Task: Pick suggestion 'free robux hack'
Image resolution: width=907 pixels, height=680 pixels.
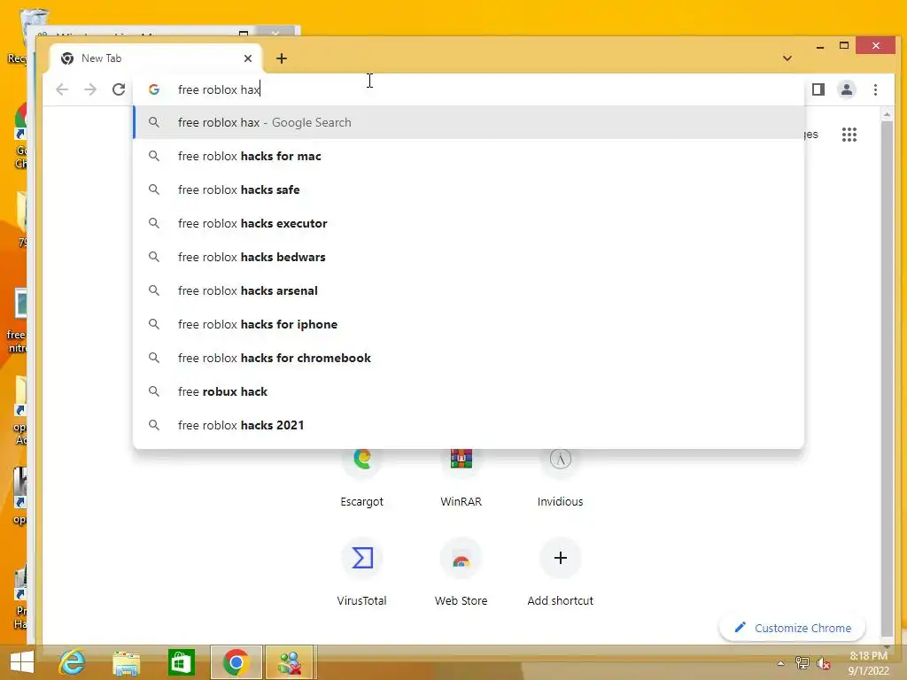Action: pyautogui.click(x=469, y=391)
